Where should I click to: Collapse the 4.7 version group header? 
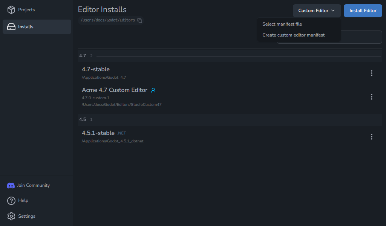pyautogui.click(x=230, y=56)
